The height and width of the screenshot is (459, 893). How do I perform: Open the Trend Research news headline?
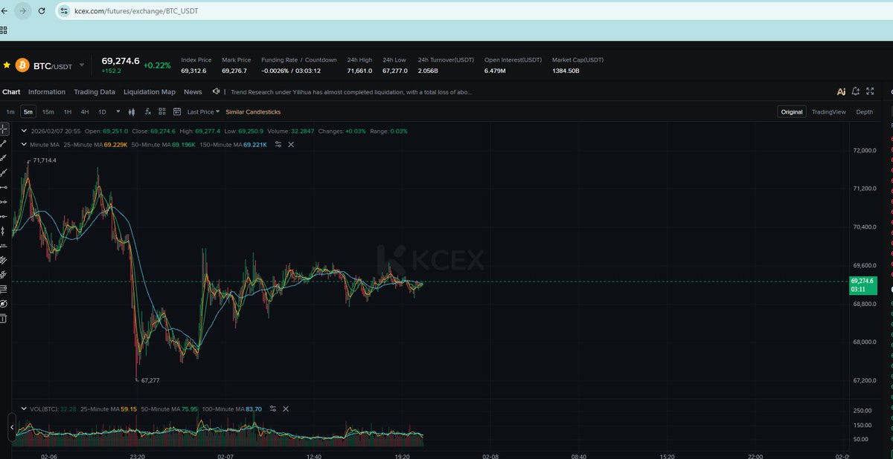pos(352,92)
